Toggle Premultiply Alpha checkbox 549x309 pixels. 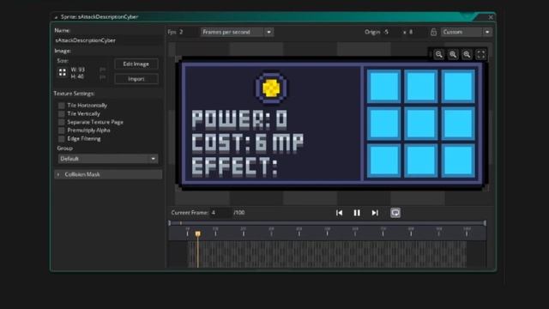(62, 130)
